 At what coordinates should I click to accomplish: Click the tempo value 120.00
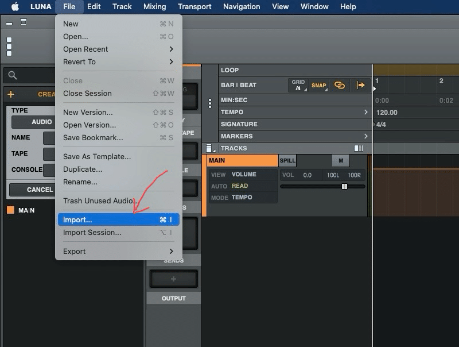point(387,113)
